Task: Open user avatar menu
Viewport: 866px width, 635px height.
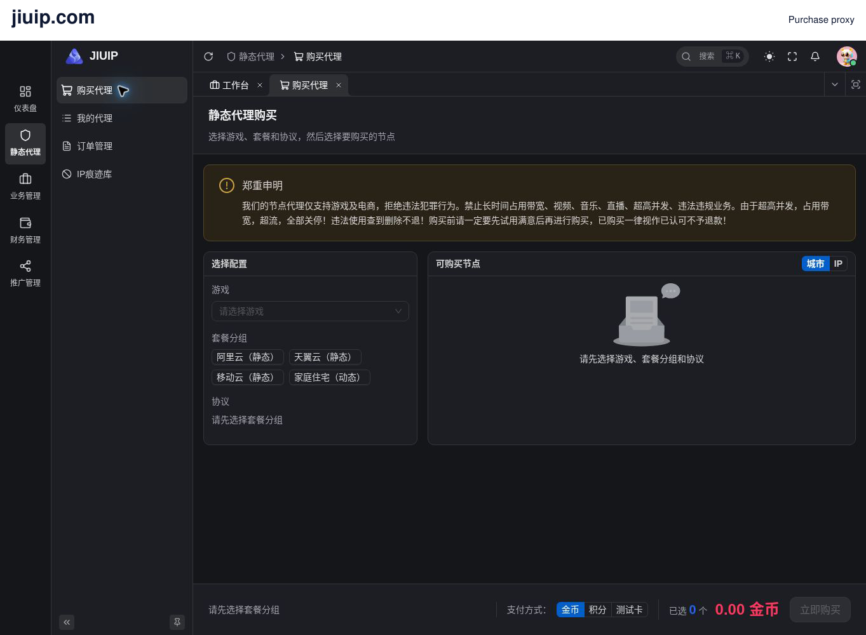Action: pos(846,57)
